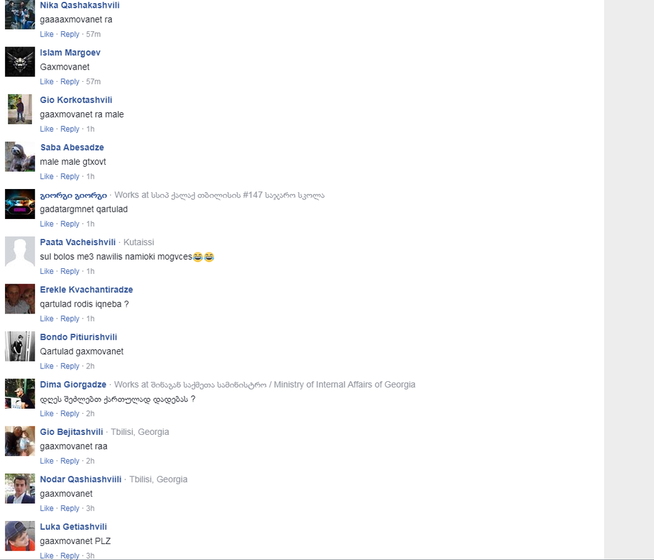Open Nika Qashakashvili's profile picture
654x560 pixels.
click(x=20, y=15)
